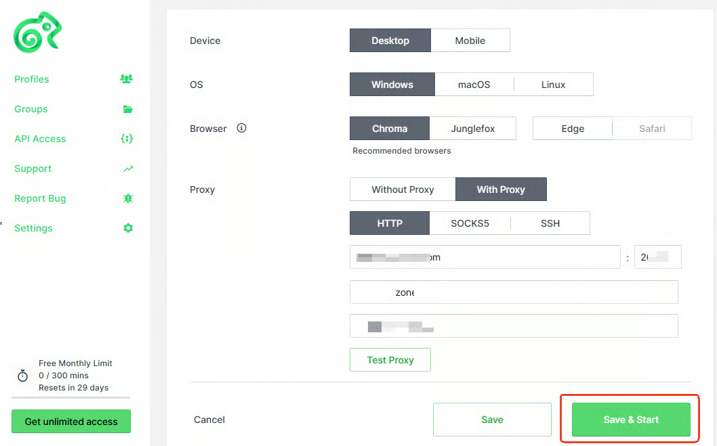Click the Browser info icon
The width and height of the screenshot is (717, 446).
tap(241, 128)
